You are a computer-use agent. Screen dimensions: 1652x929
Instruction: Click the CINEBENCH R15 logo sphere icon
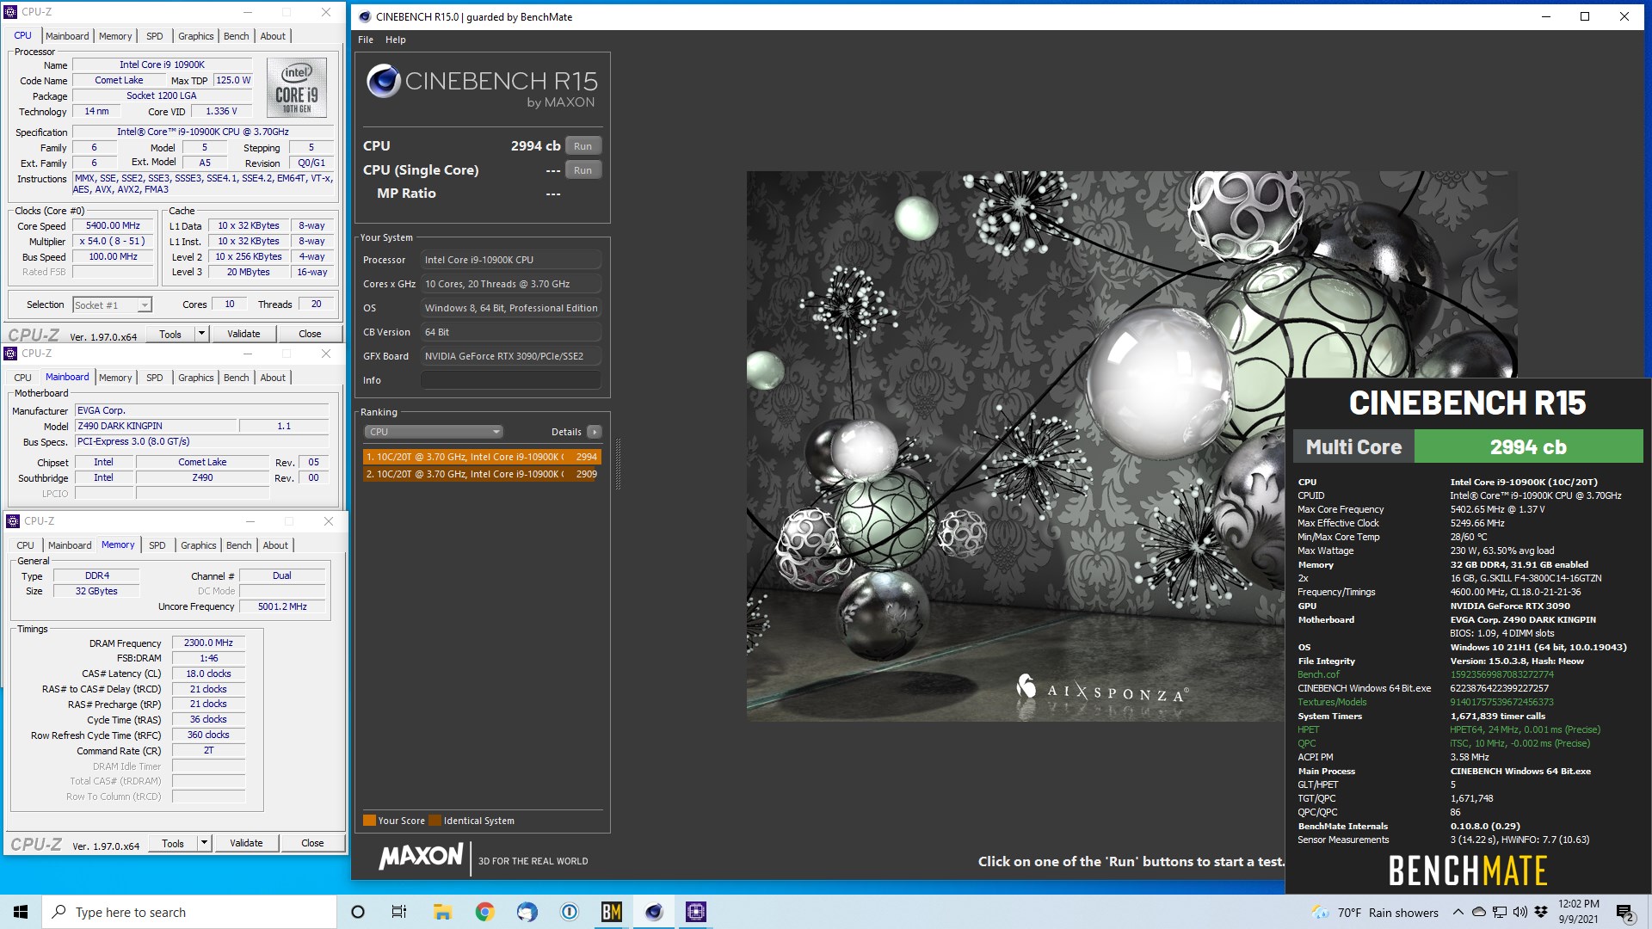tap(384, 82)
